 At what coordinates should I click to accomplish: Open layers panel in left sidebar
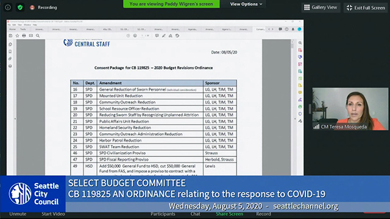(10, 66)
